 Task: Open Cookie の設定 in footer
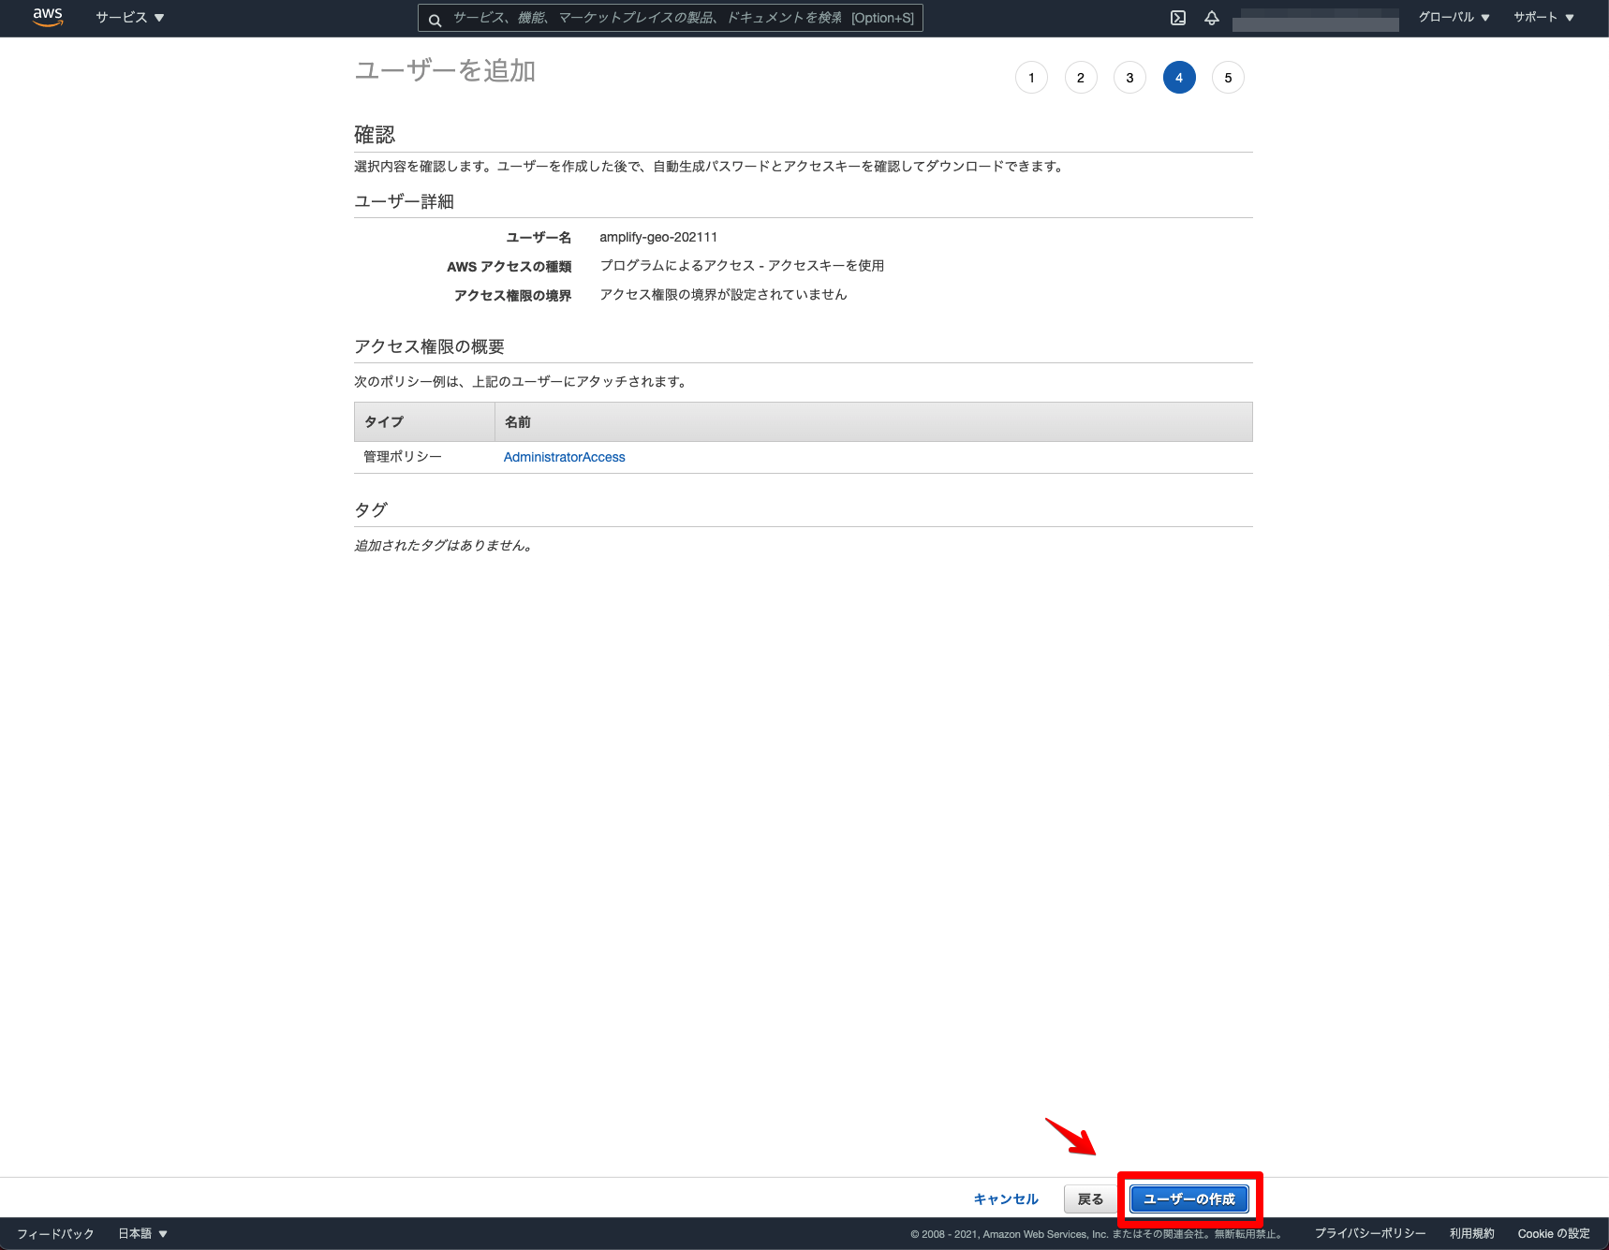click(x=1554, y=1233)
